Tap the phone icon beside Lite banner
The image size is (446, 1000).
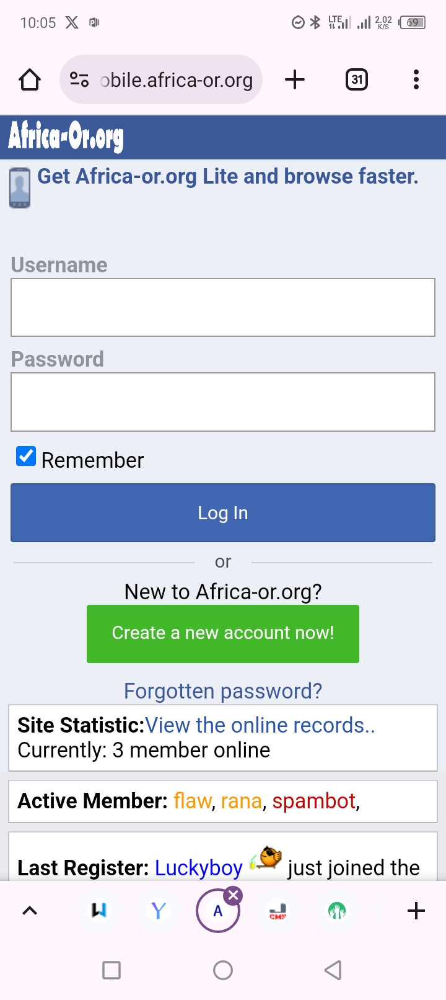[20, 187]
